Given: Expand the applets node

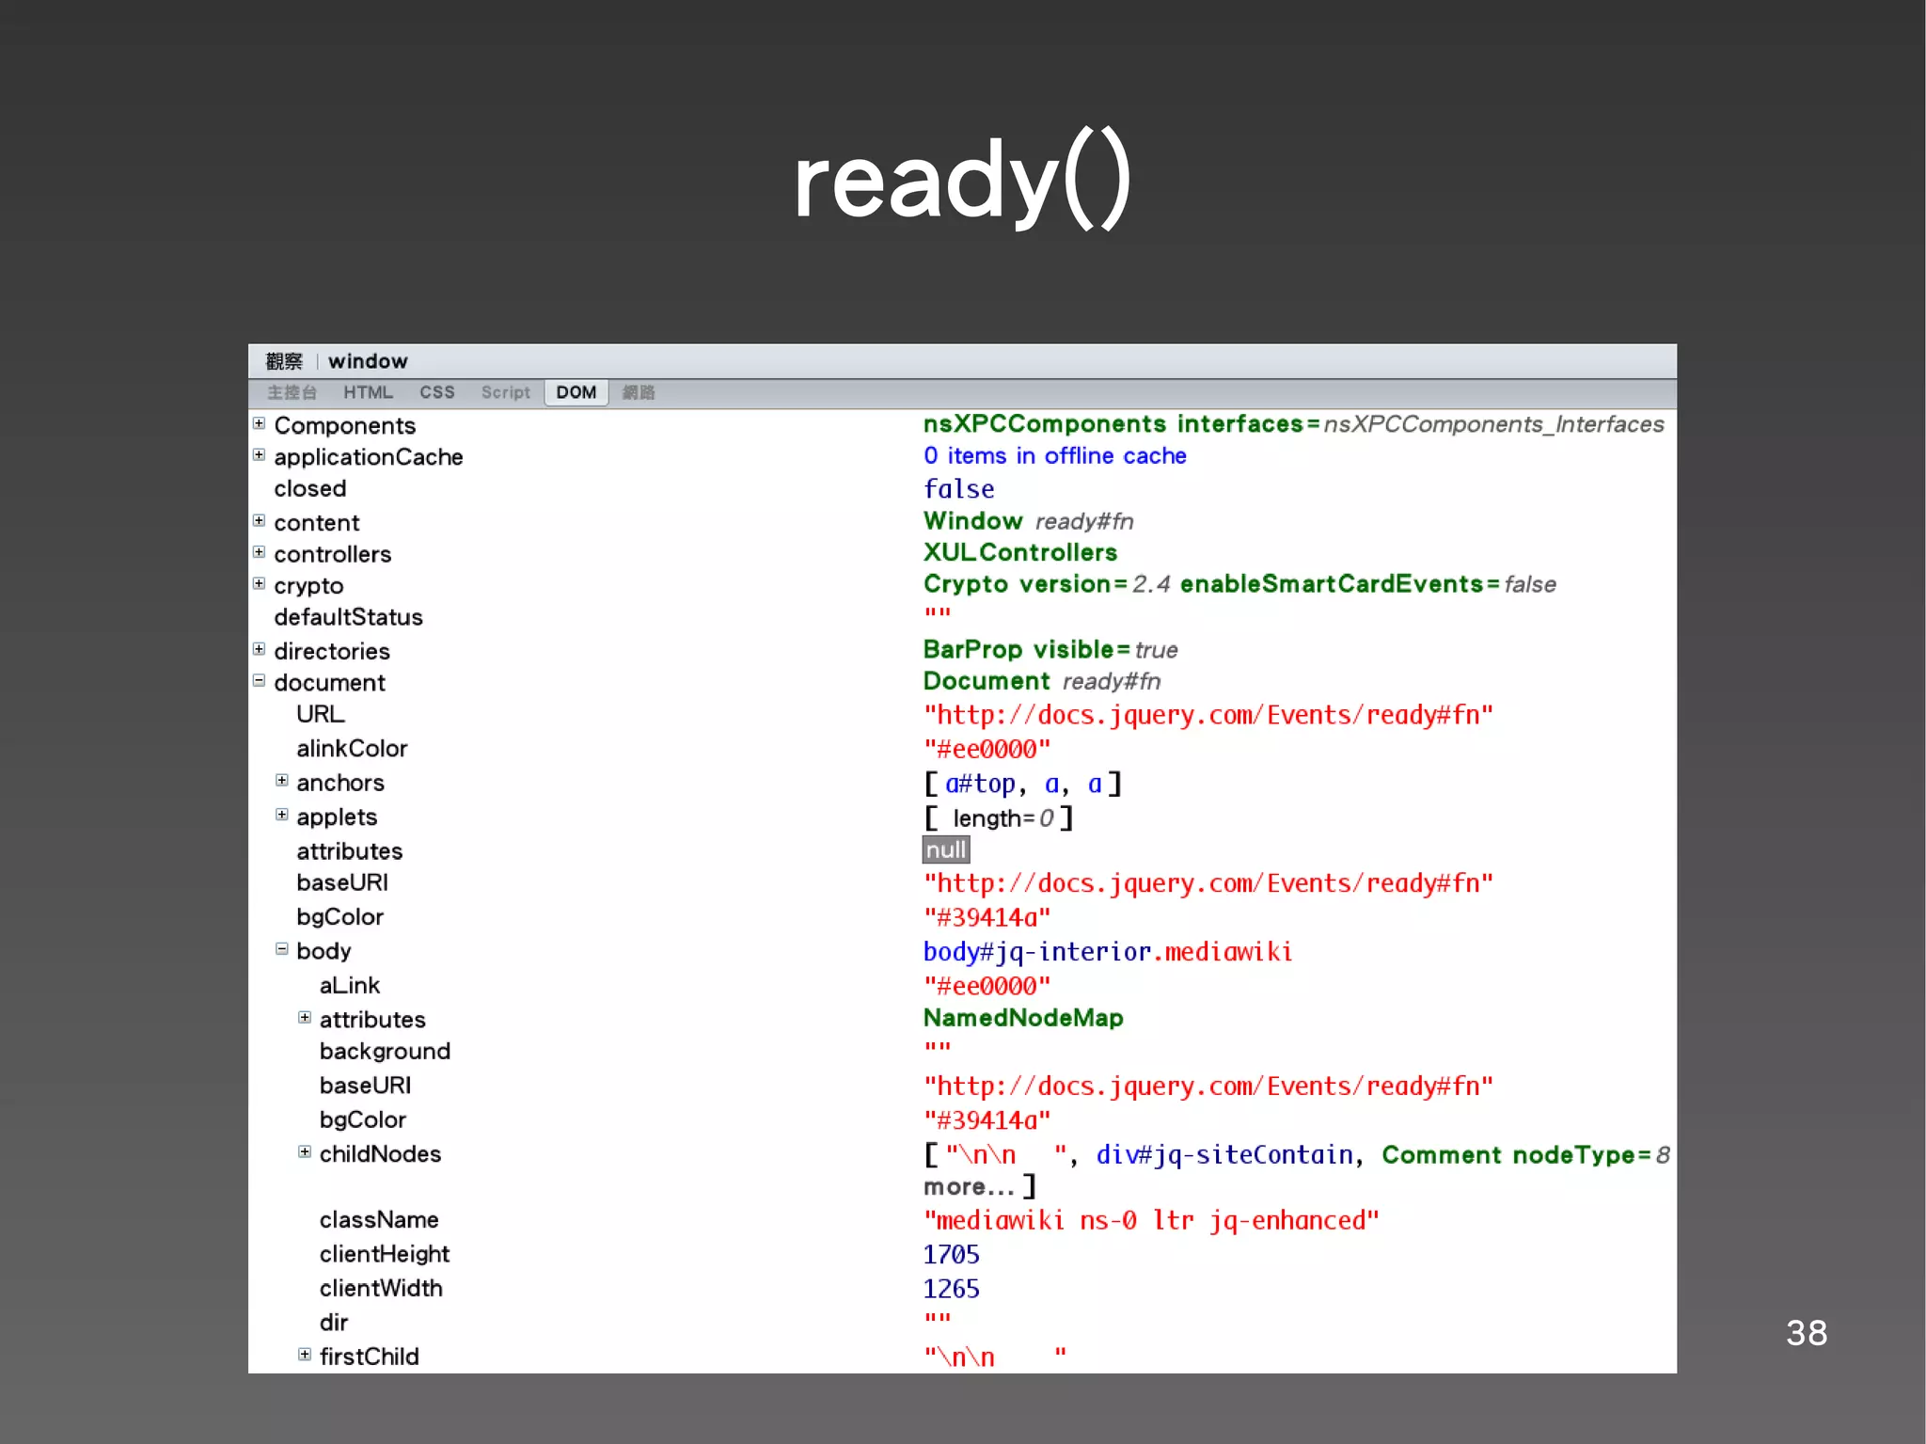Looking at the screenshot, I should 281,815.
